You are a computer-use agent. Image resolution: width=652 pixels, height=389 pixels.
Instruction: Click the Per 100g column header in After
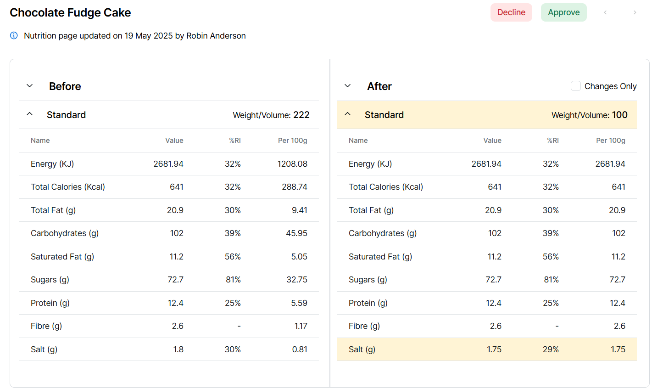pos(610,141)
